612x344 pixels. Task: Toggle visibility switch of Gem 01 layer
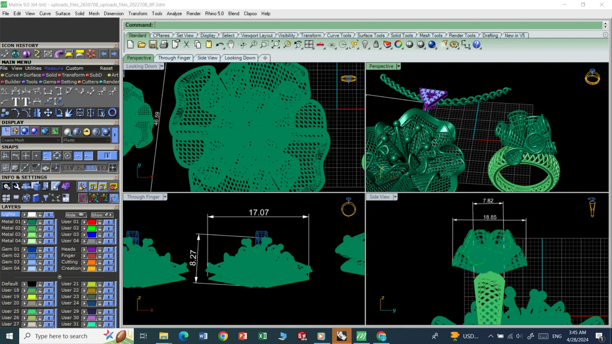[49, 249]
